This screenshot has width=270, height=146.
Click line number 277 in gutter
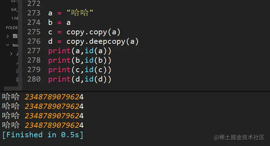click(34, 51)
